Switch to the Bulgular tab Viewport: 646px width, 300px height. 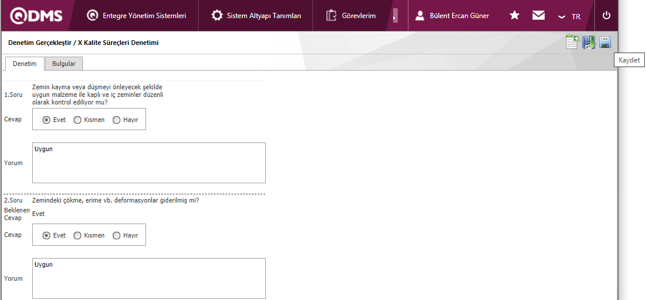(x=64, y=64)
